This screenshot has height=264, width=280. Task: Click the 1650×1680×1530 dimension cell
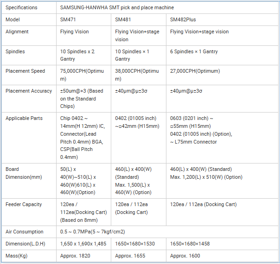click(x=139, y=244)
